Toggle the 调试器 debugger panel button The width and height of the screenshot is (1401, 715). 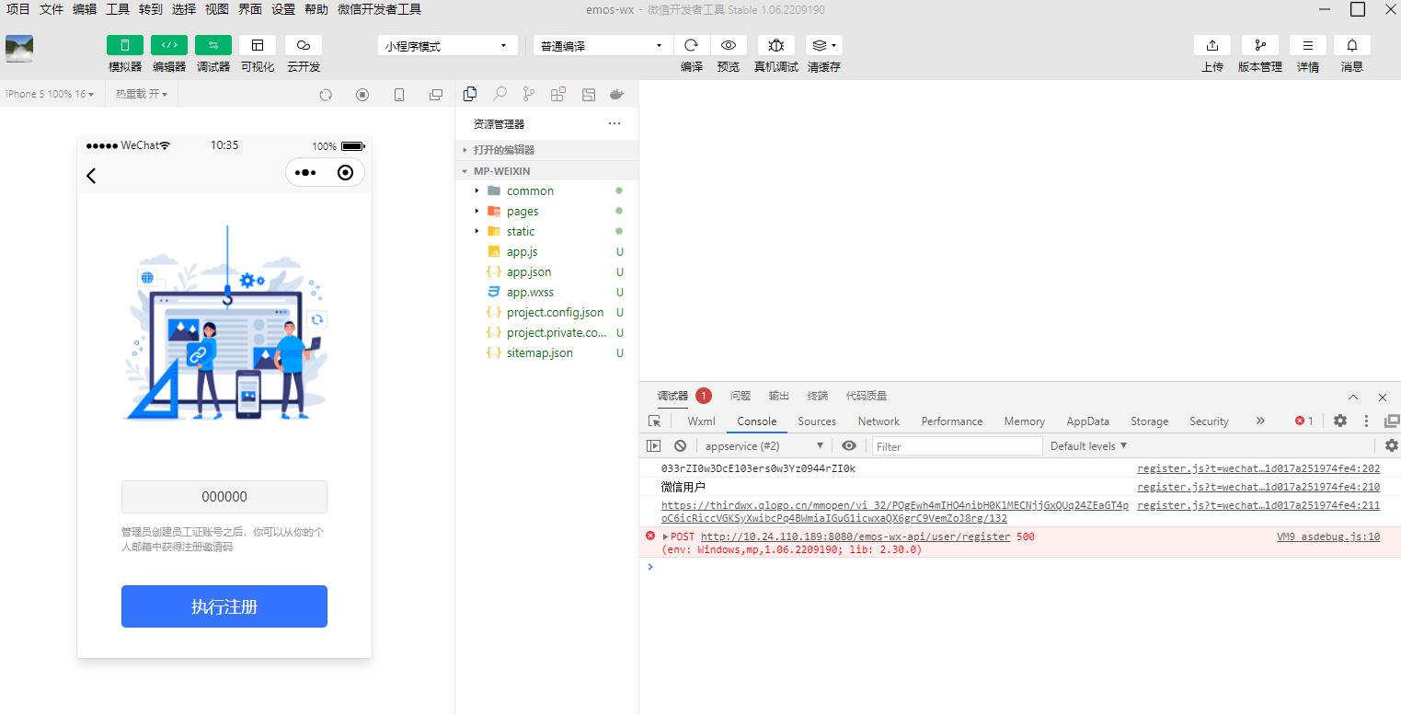coord(213,45)
